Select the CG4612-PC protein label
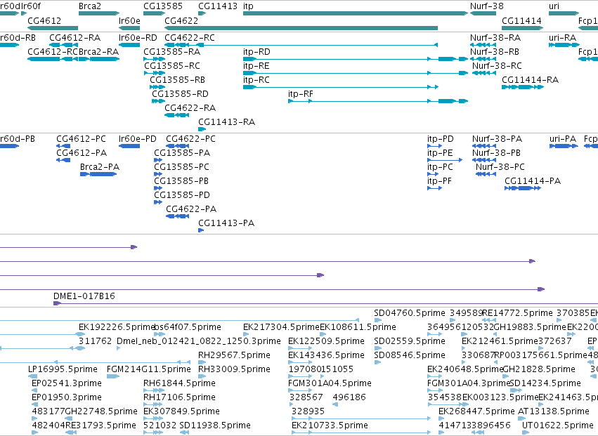The image size is (598, 436). (x=82, y=139)
